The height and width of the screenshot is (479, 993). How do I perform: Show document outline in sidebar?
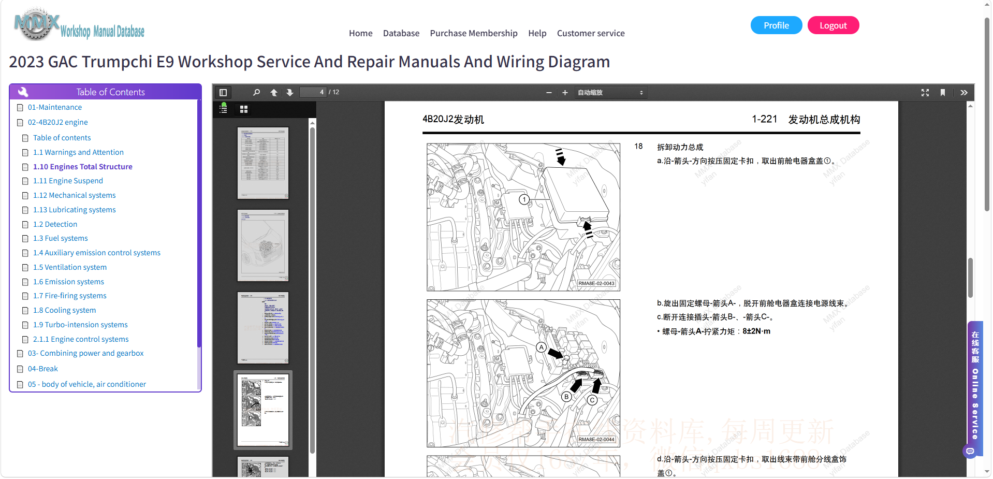click(224, 108)
